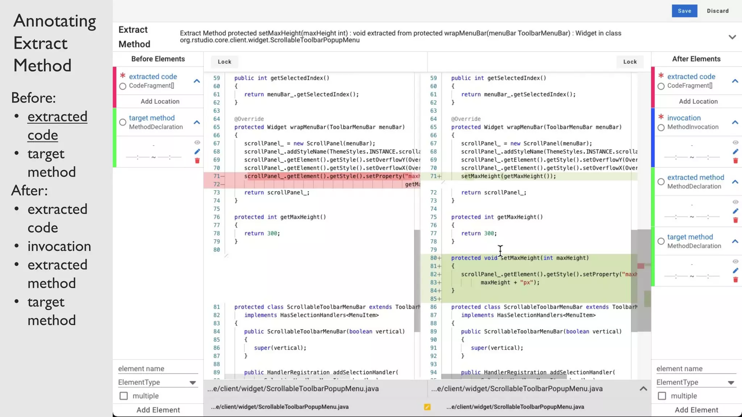Select right ScrollableToolbarPopupMenu.java file entry
Image resolution: width=742 pixels, height=417 pixels.
tap(515, 407)
